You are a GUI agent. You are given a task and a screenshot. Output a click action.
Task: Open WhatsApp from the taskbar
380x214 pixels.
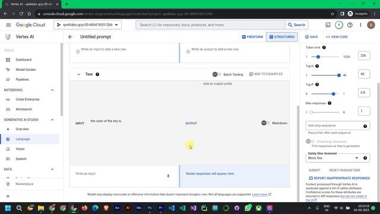248,208
